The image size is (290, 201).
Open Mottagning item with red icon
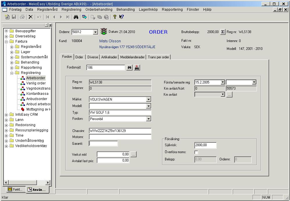(38, 109)
